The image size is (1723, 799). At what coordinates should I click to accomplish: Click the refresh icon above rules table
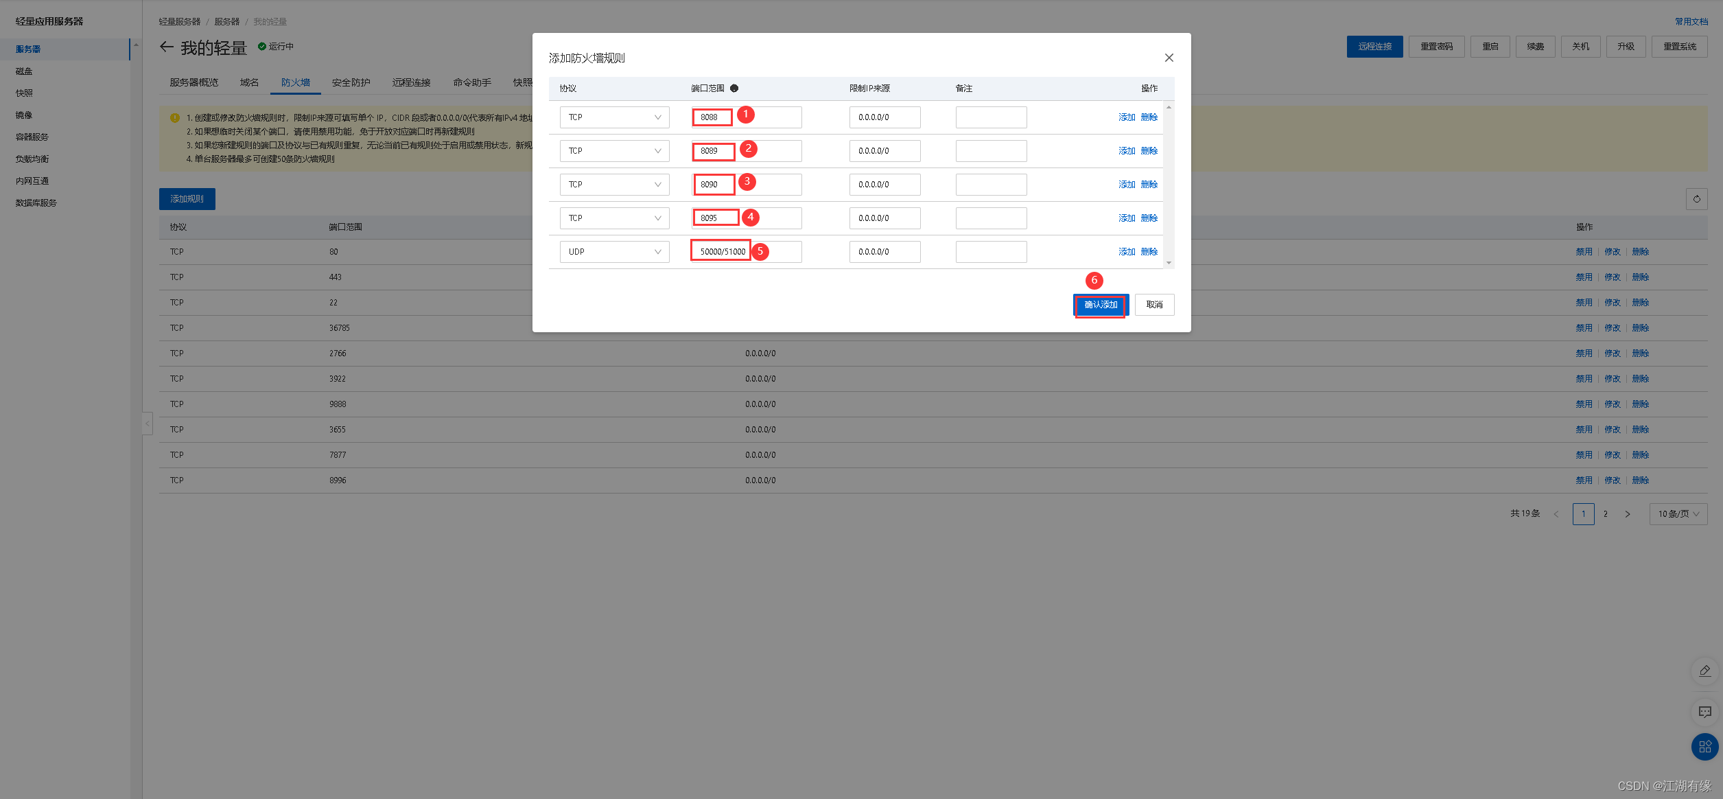click(x=1696, y=199)
